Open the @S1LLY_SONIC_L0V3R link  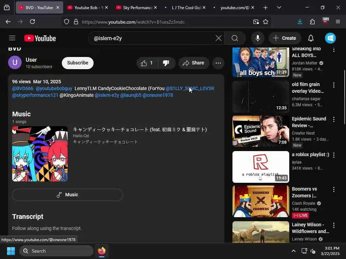[190, 89]
